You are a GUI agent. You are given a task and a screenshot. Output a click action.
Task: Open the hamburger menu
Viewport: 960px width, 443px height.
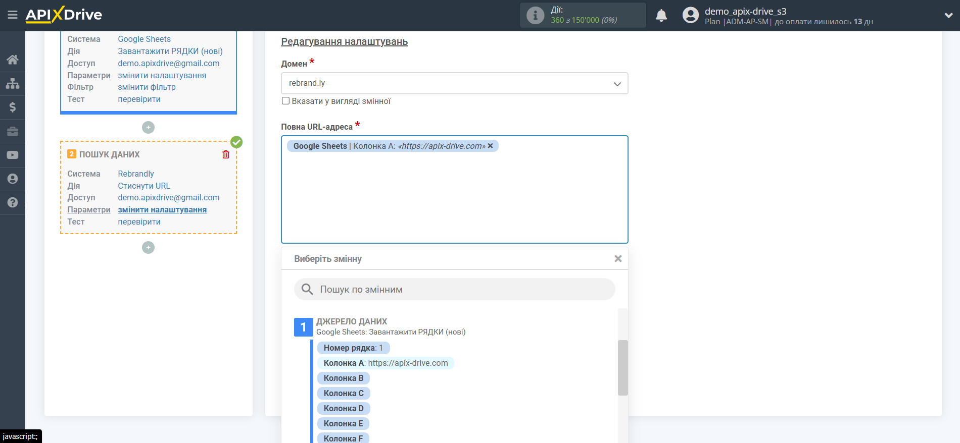[x=13, y=15]
